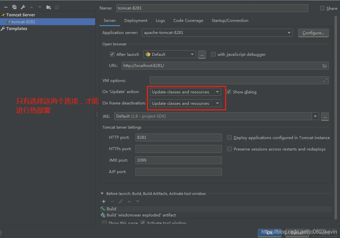340x238 pixels.
Task: Open On 'Update' action dropdown
Action: click(186, 92)
